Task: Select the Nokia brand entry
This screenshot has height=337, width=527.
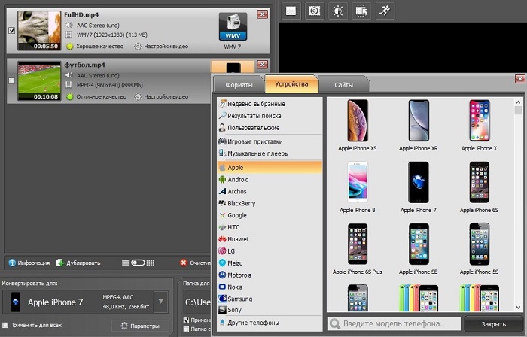Action: 270,287
